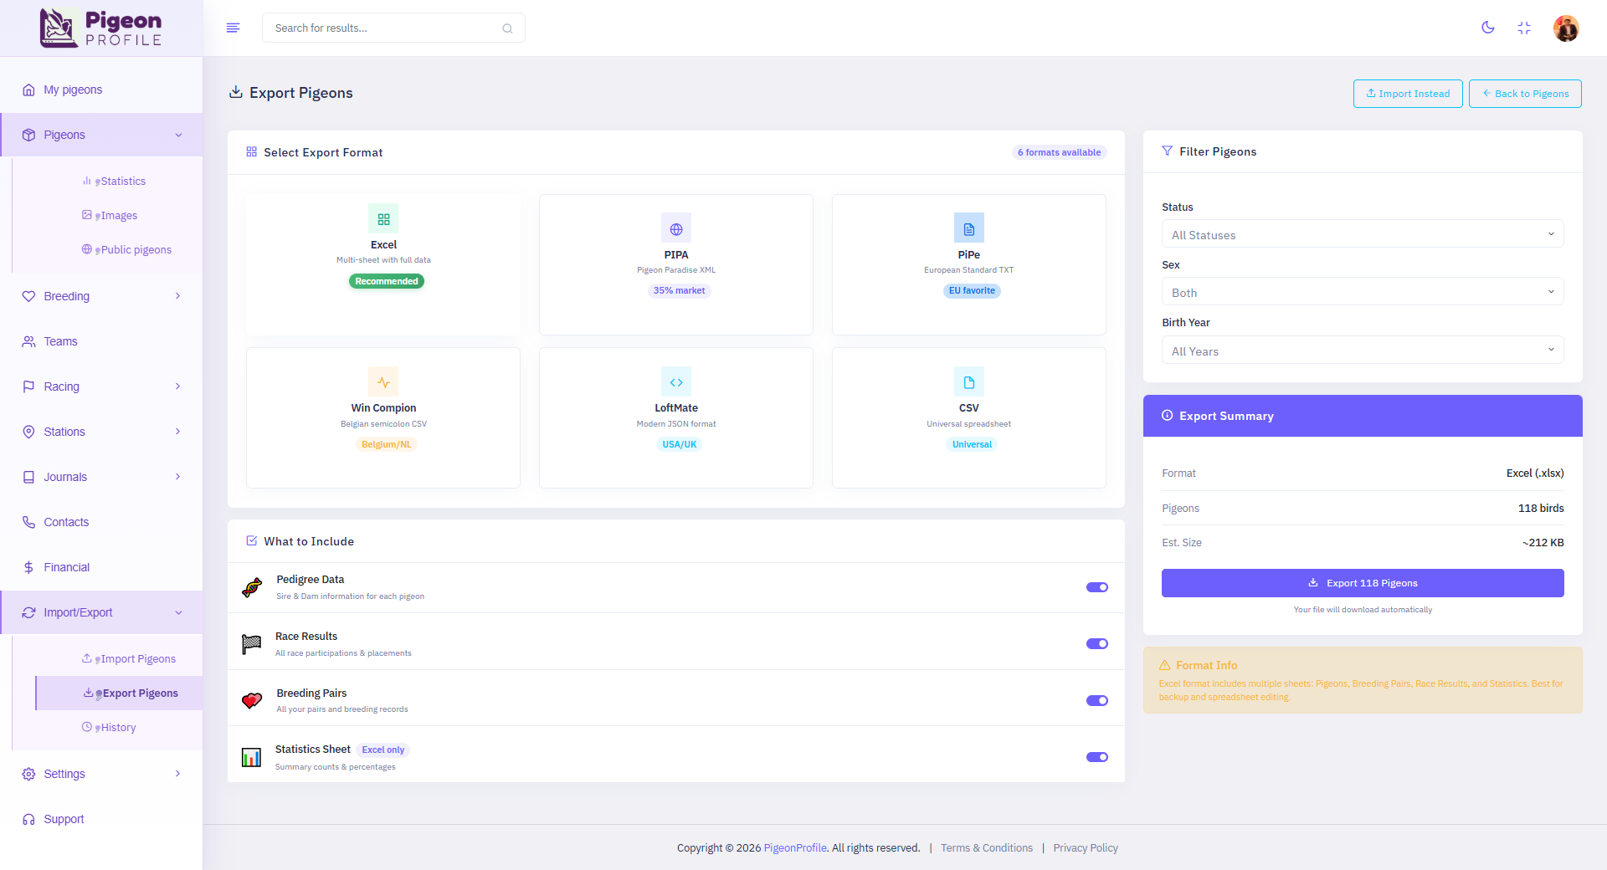Collapse the Import/Export sidebar section
The width and height of the screenshot is (1607, 870).
point(100,612)
